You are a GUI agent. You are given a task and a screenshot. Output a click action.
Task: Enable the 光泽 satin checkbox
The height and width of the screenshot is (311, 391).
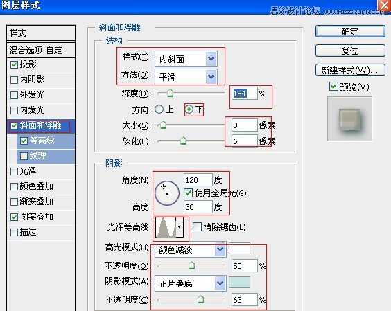14,172
